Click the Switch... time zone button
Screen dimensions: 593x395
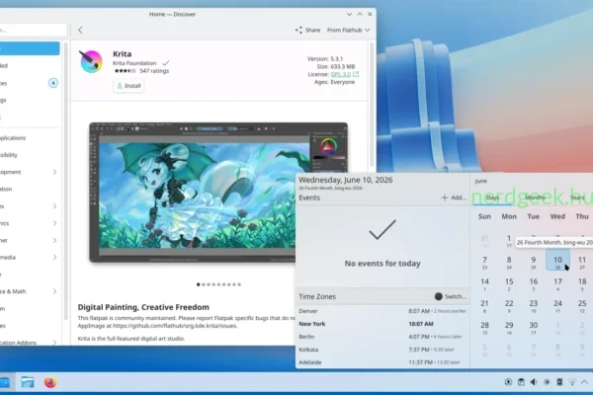451,296
